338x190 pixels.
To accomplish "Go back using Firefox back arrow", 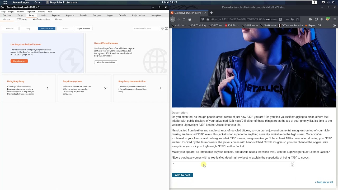I will point(173,19).
